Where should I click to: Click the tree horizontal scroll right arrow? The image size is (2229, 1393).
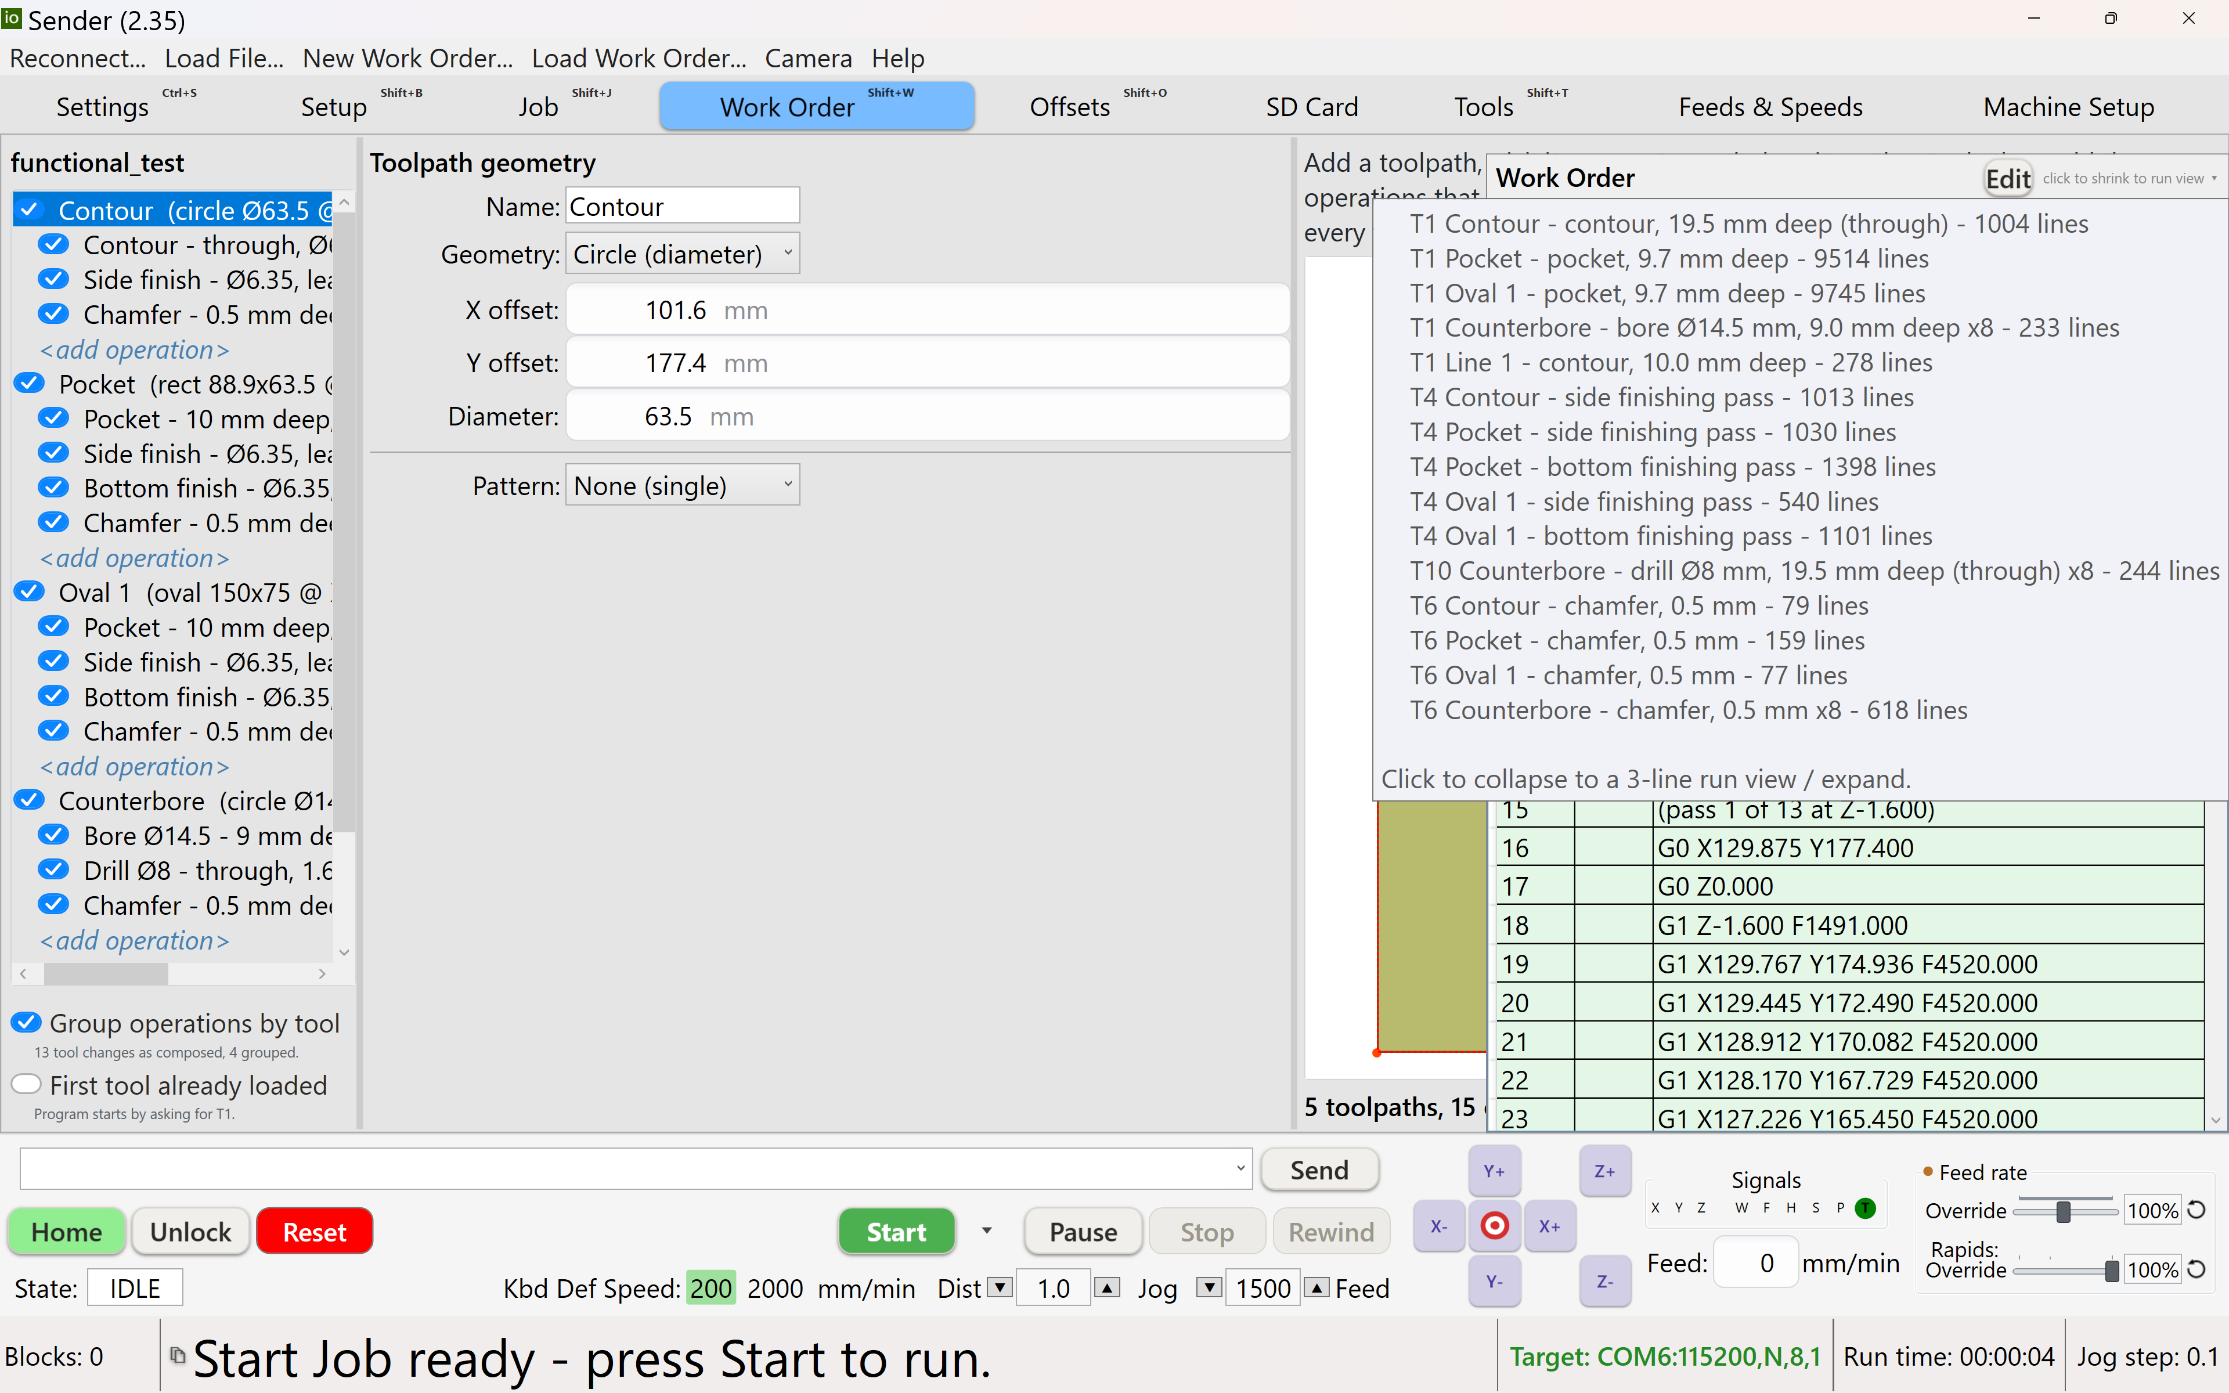pyautogui.click(x=322, y=974)
